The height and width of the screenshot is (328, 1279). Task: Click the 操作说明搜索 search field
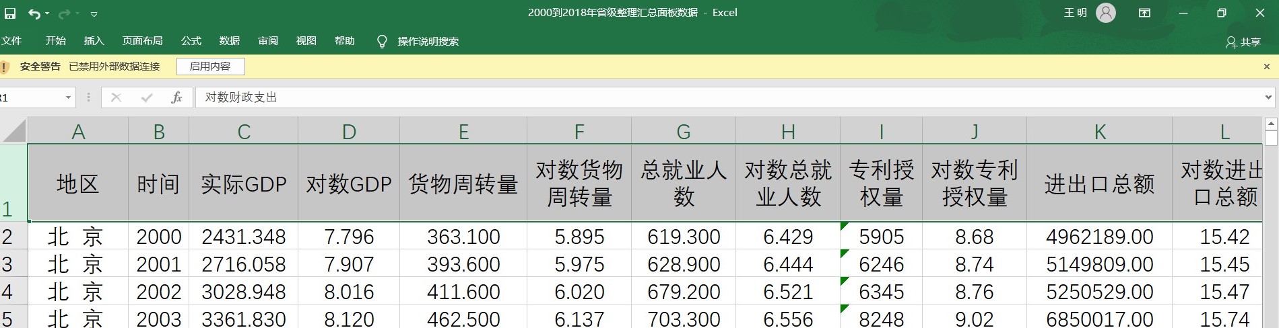coord(428,42)
